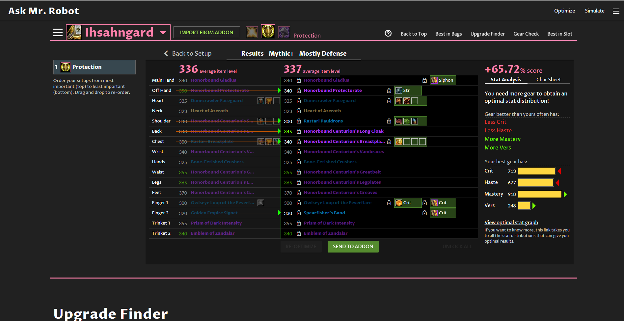Viewport: 624px width, 321px height.
Task: Open the character sidebar hamburger menu
Action: [58, 32]
